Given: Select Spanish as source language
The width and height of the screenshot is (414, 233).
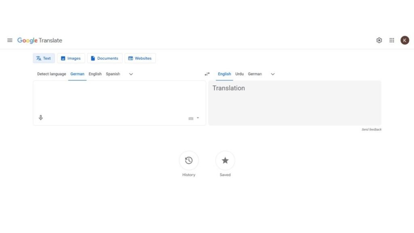Looking at the screenshot, I should [113, 74].
